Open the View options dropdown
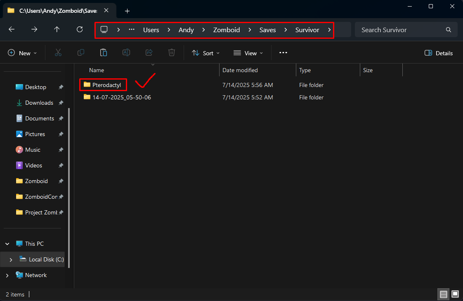 (x=248, y=53)
